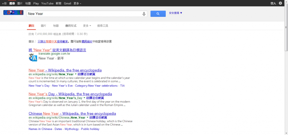Switch to the 地圖 results tab
Image resolution: width=288 pixels, height=135 pixels.
tap(56, 26)
